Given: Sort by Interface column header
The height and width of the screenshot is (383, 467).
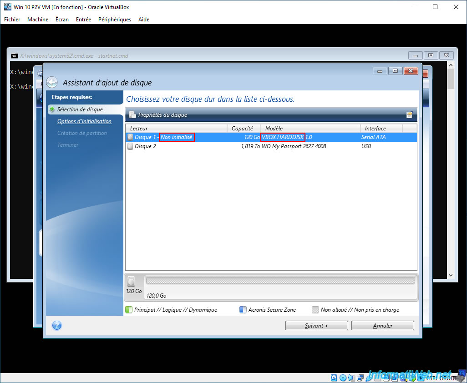Looking at the screenshot, I should click(x=381, y=129).
